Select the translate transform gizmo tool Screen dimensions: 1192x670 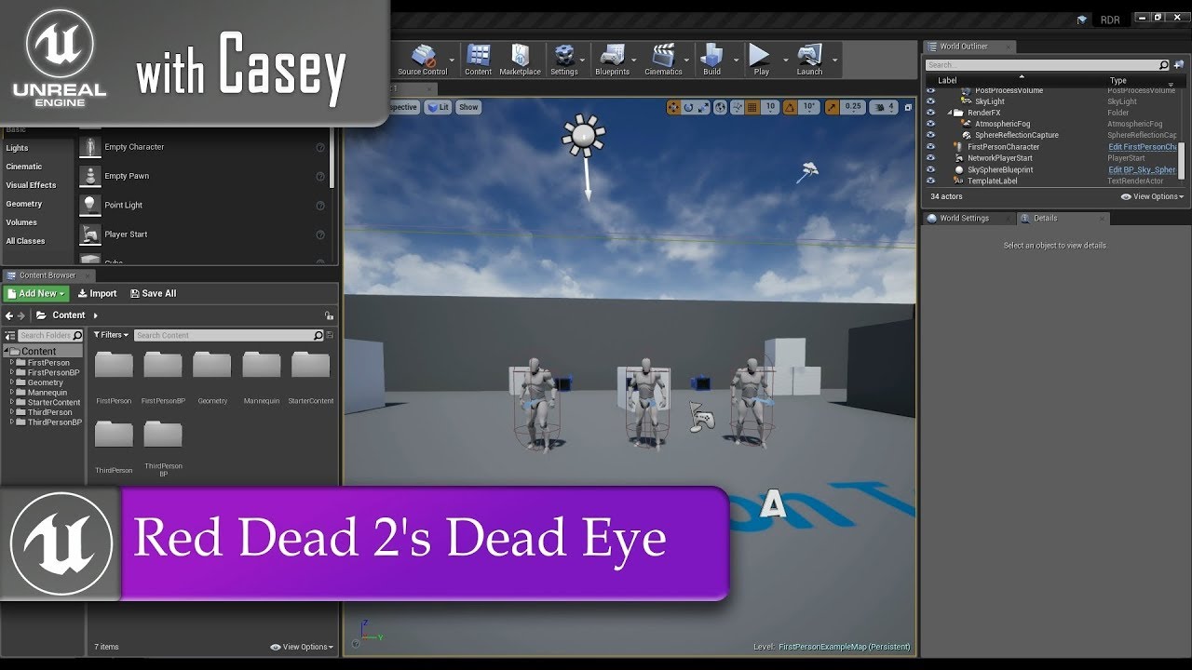(673, 107)
